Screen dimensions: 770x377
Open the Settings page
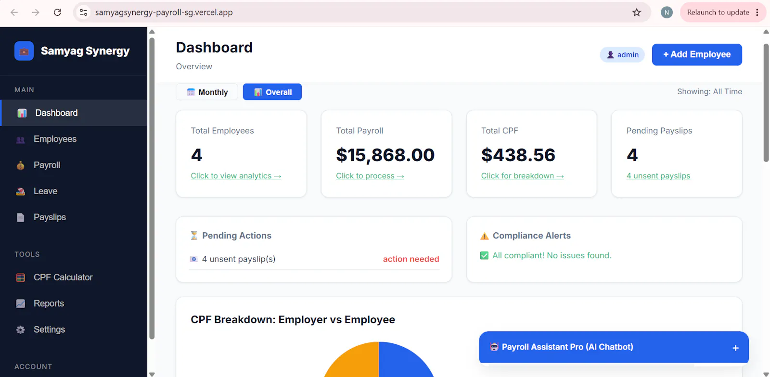[74, 329]
